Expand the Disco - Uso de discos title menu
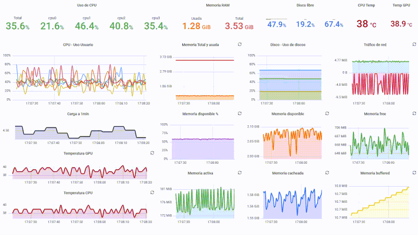The width and height of the screenshot is (418, 235). [x=289, y=45]
